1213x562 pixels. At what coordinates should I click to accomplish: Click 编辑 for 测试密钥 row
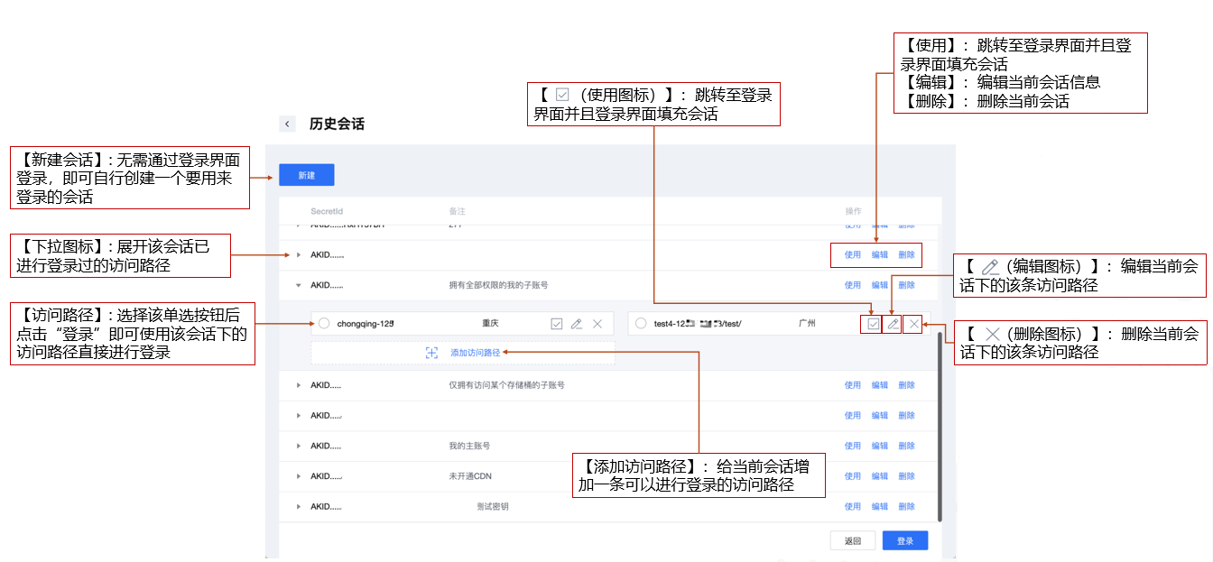pos(880,506)
